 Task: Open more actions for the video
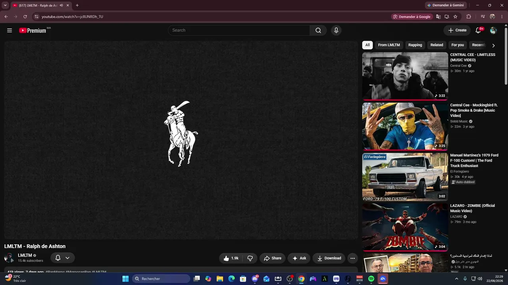click(352, 258)
